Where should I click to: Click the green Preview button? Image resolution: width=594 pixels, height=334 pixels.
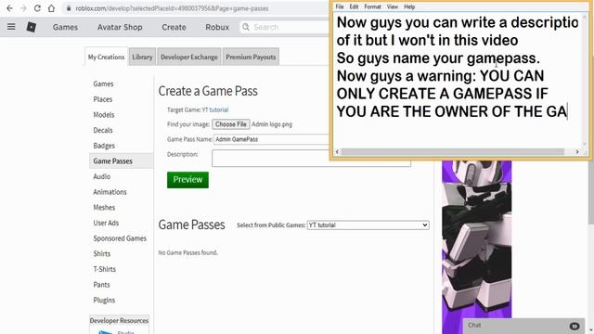[x=187, y=179]
